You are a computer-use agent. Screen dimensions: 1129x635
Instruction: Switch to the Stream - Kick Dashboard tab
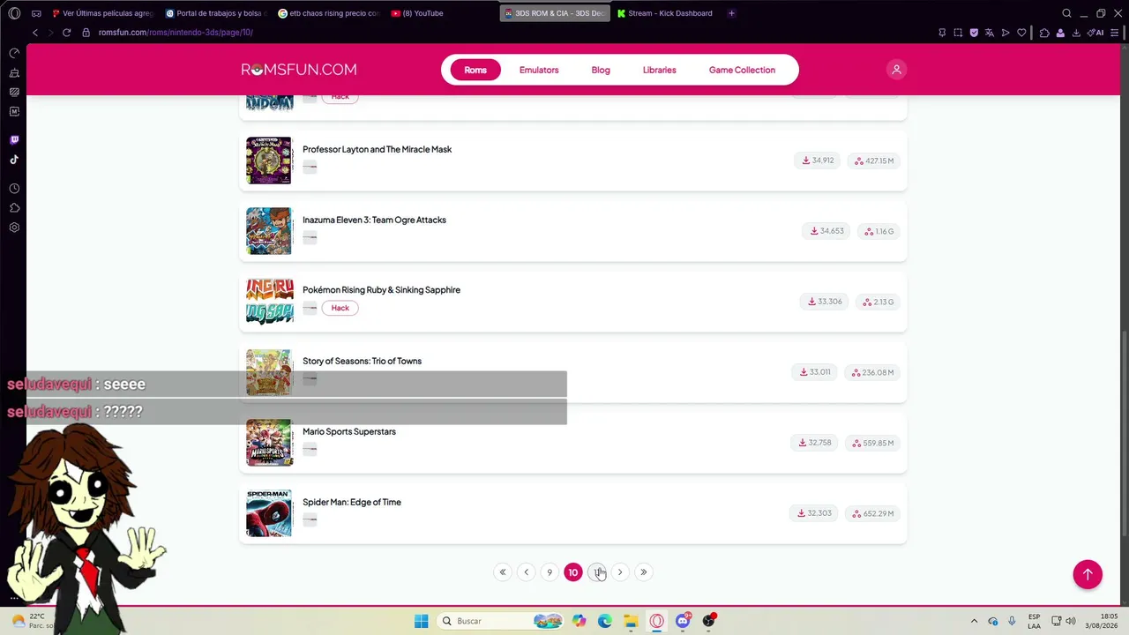pyautogui.click(x=666, y=13)
